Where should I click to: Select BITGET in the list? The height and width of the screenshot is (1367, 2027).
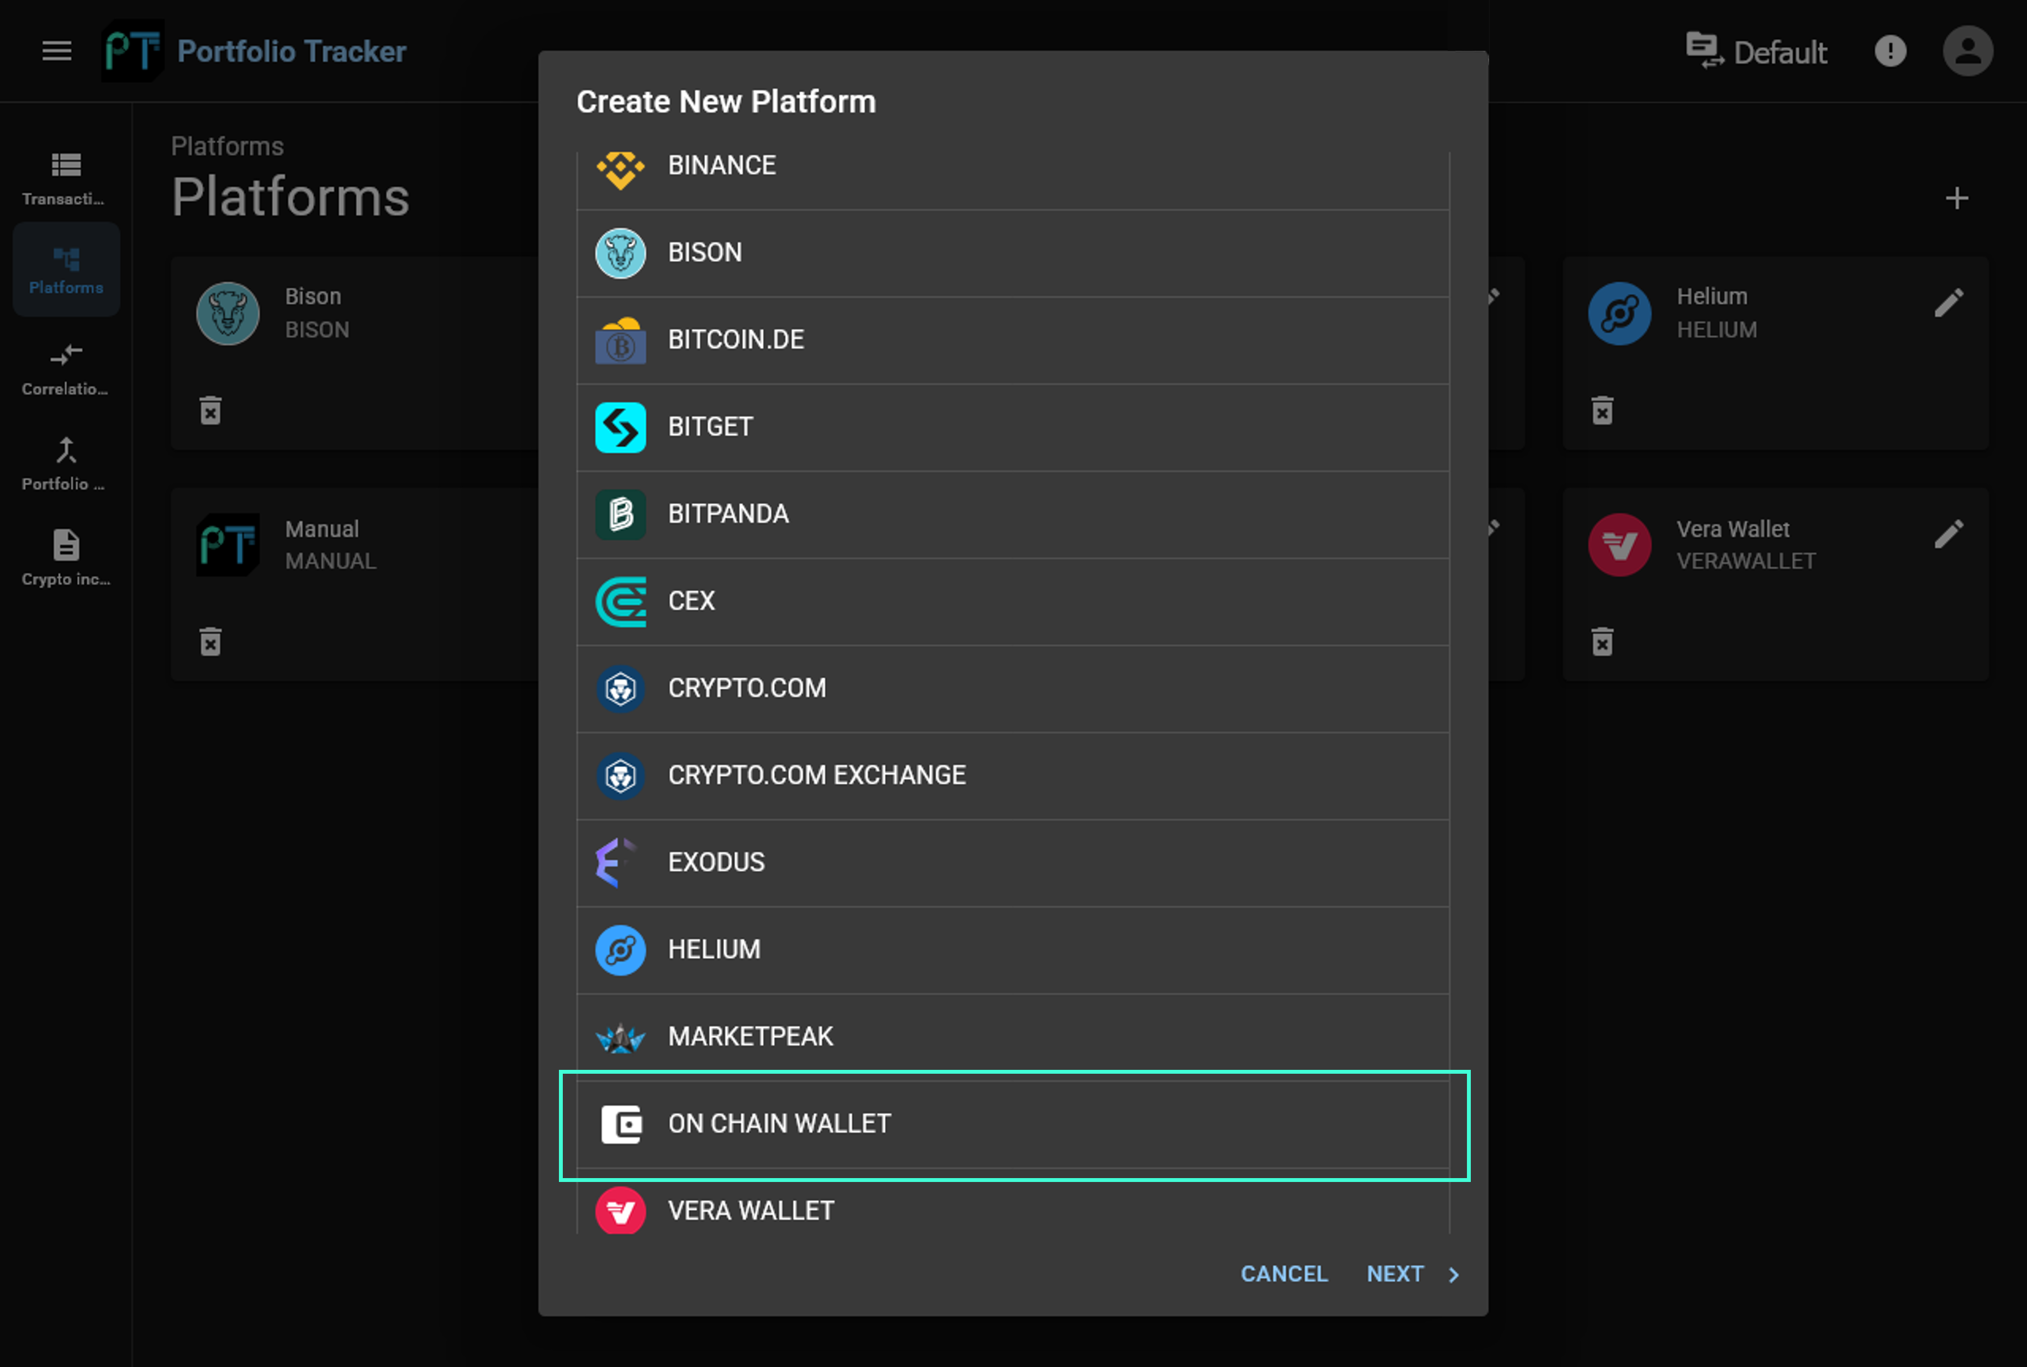pos(1012,427)
